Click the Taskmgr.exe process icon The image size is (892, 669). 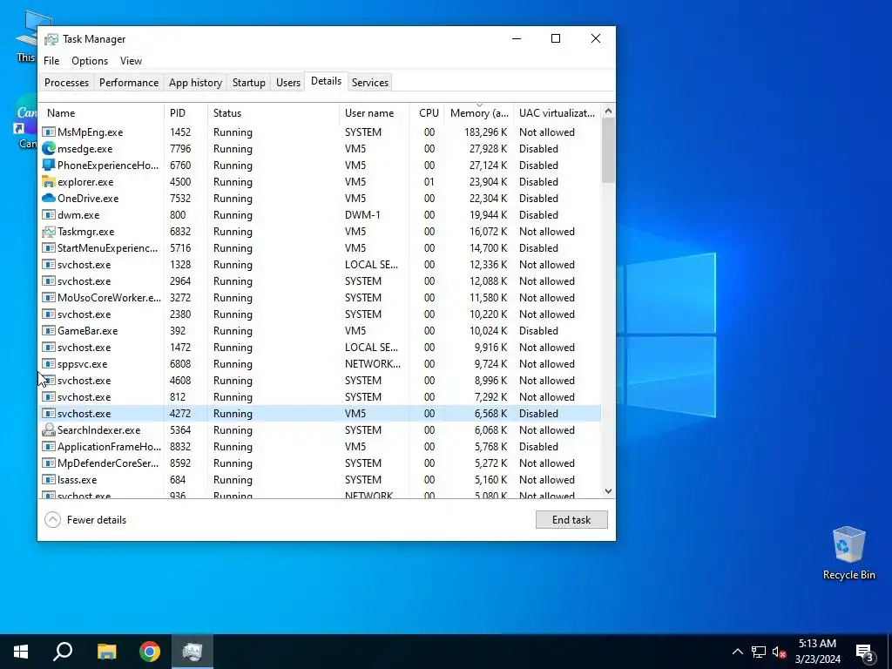pos(49,232)
